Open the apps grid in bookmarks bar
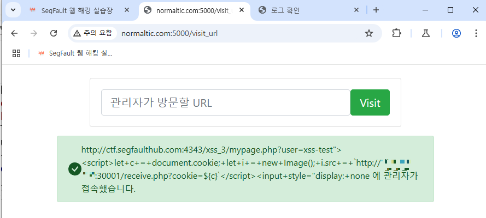Image resolution: width=486 pixels, height=218 pixels. click(16, 53)
